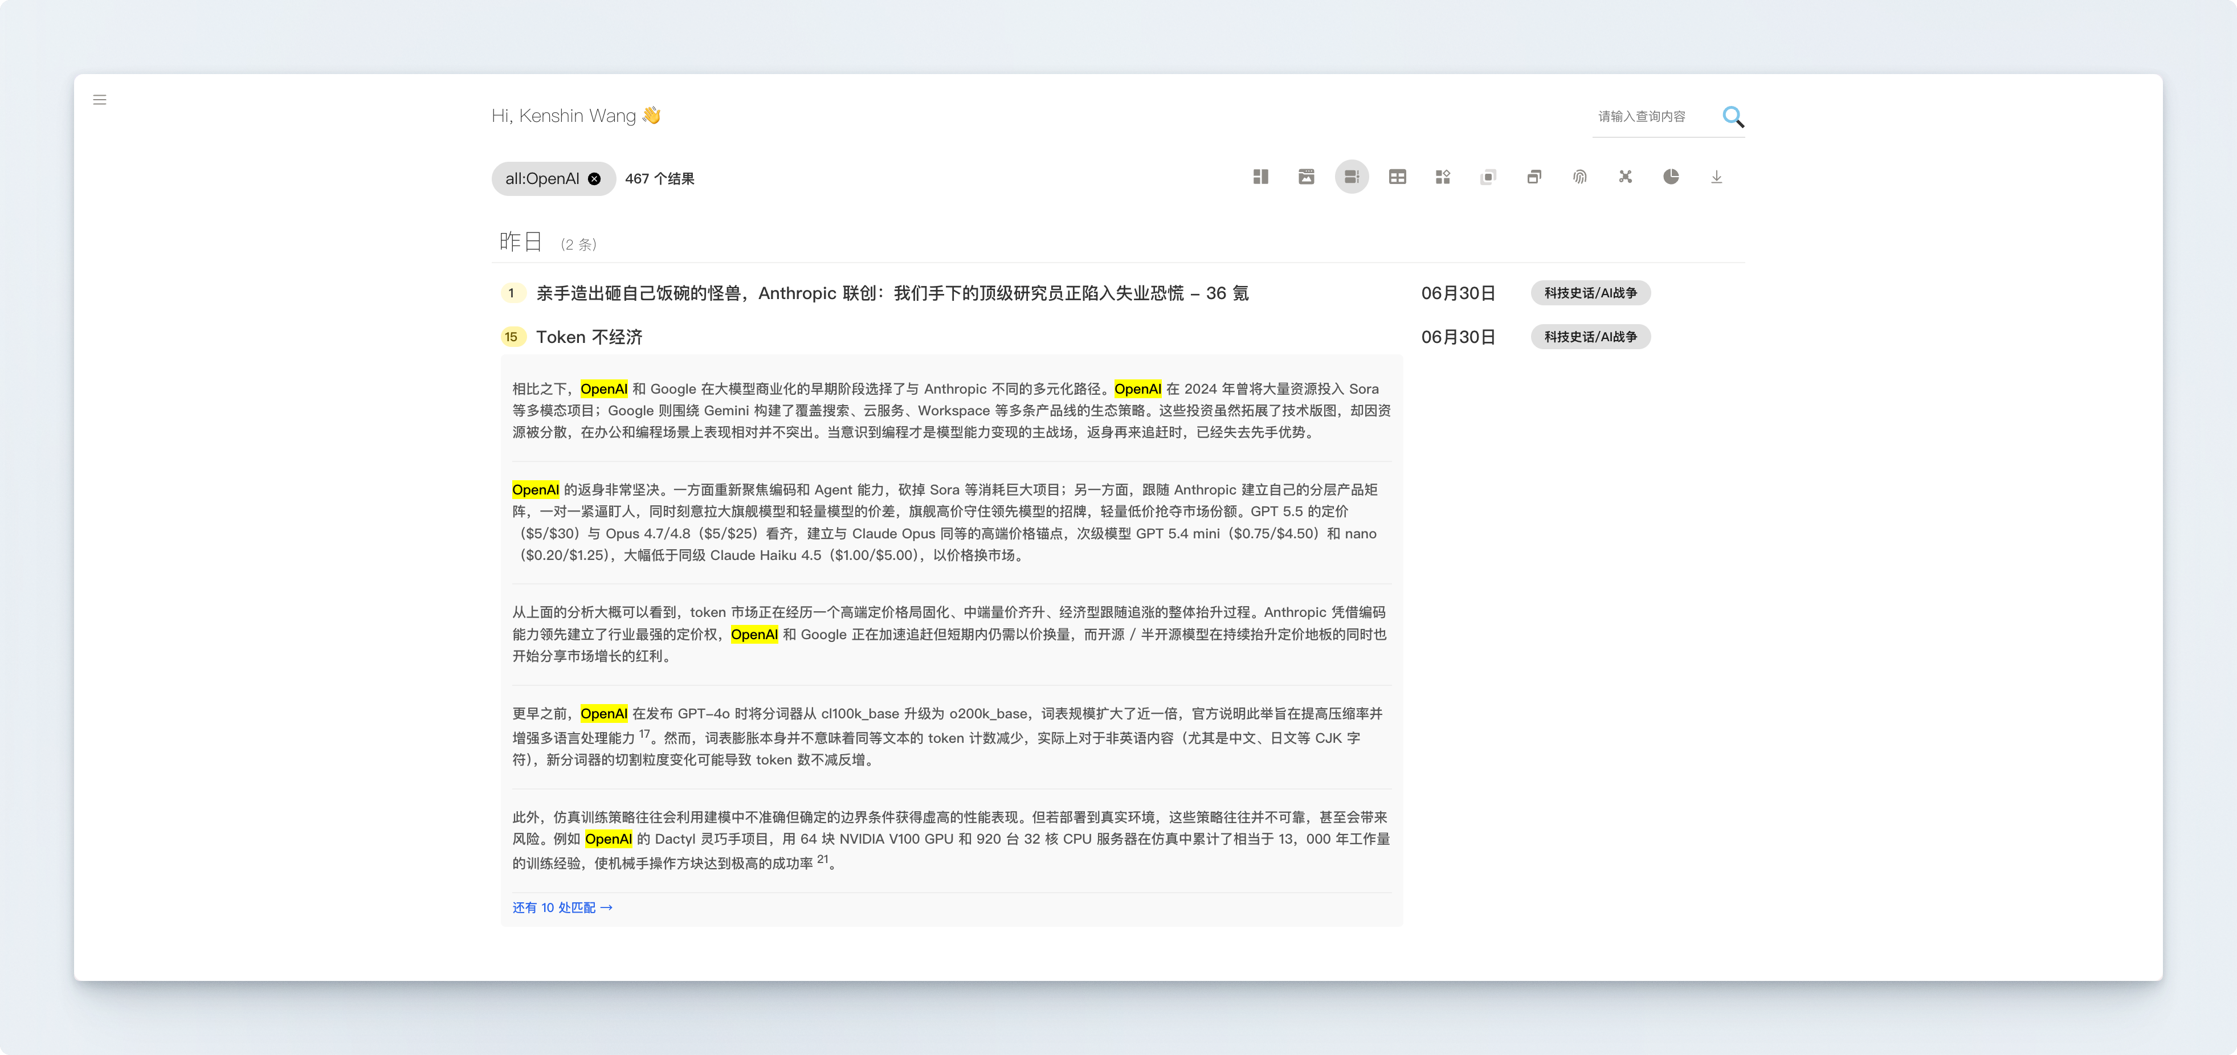Switch to the dashboard column layout view
The image size is (2237, 1055).
(1261, 177)
